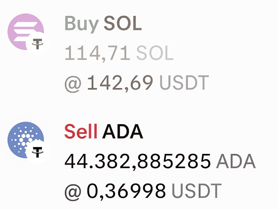Screen dimensions: 278x209
Task: Select the red Sell label
Action: 81,131
